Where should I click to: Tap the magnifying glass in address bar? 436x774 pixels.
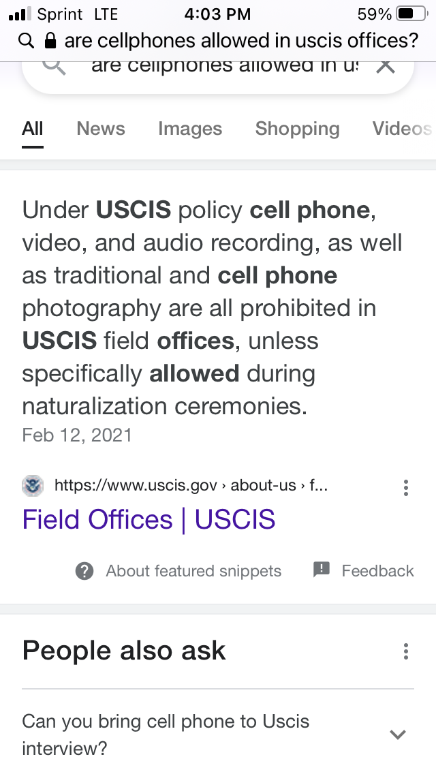tap(26, 40)
